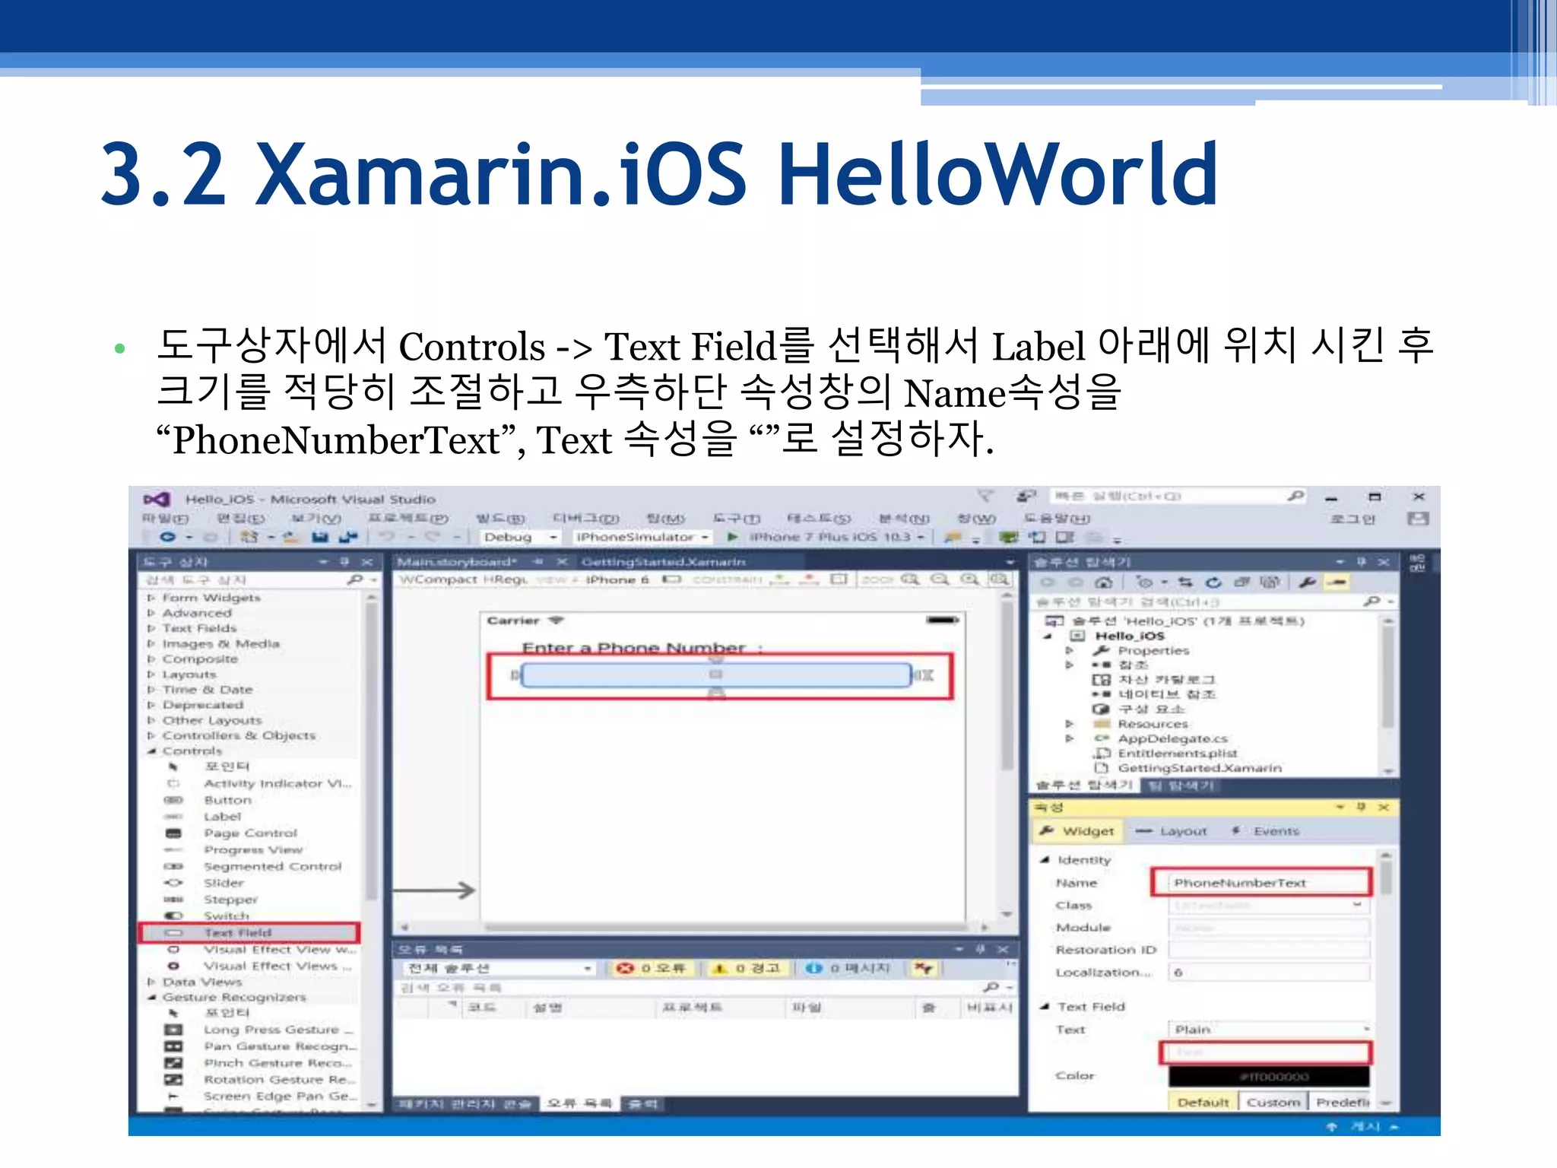Click the zoom out magnifier in the designer toolbar

click(x=940, y=579)
